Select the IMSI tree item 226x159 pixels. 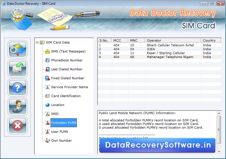(x=55, y=114)
